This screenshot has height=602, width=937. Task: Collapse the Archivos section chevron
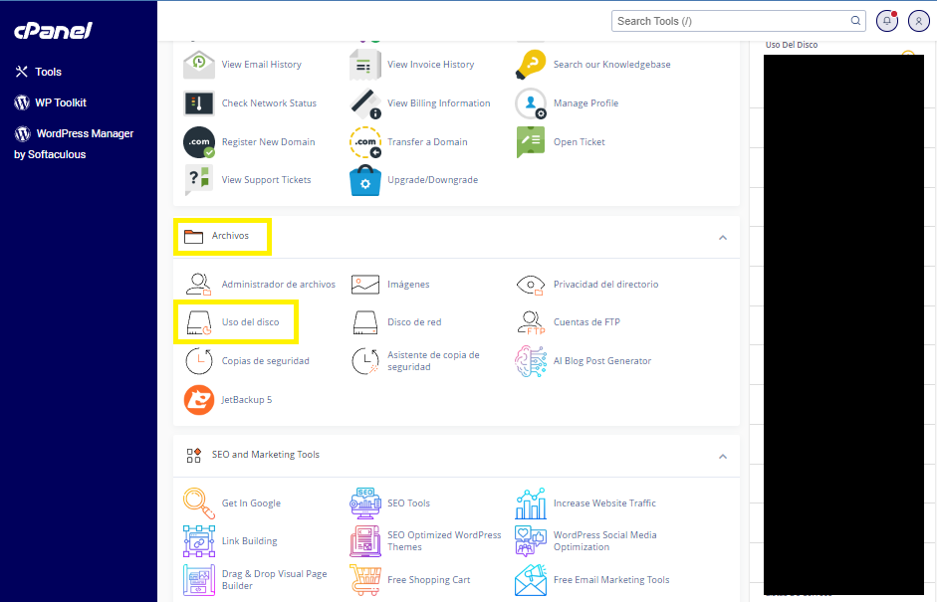pyautogui.click(x=723, y=238)
